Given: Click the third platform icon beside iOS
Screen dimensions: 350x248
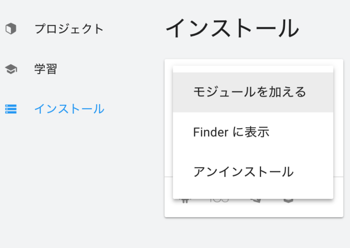Looking at the screenshot, I should (256, 201).
